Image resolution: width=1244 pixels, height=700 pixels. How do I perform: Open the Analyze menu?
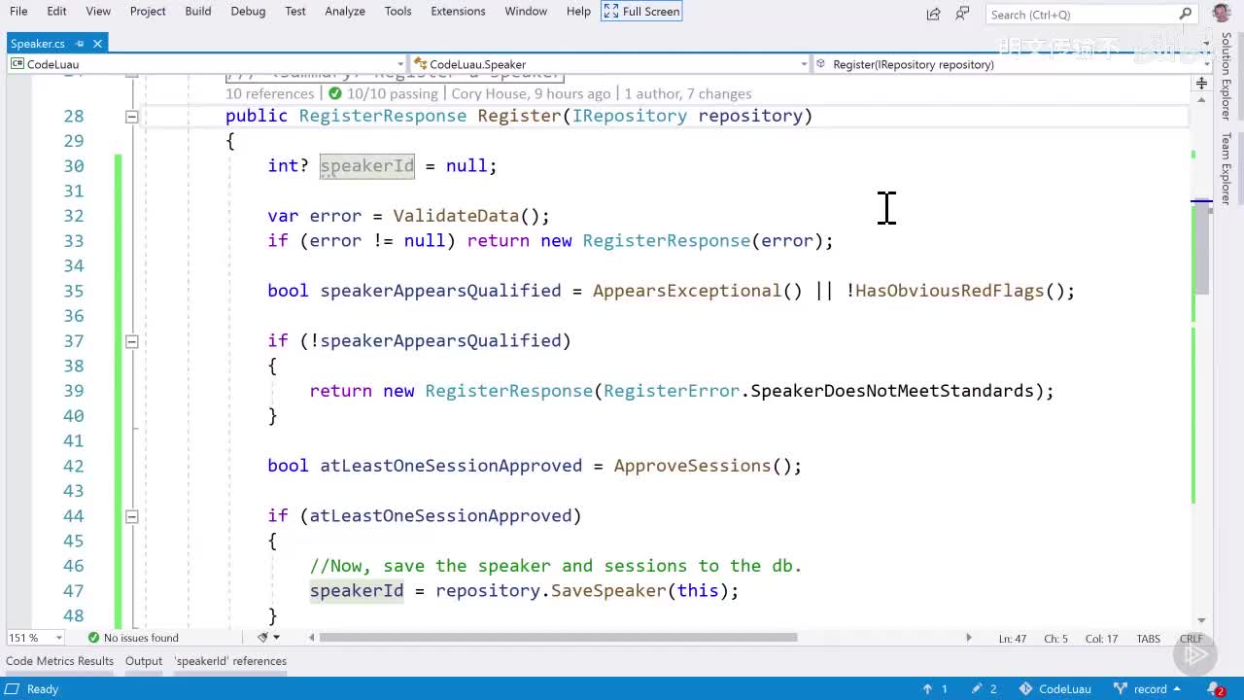click(x=345, y=11)
